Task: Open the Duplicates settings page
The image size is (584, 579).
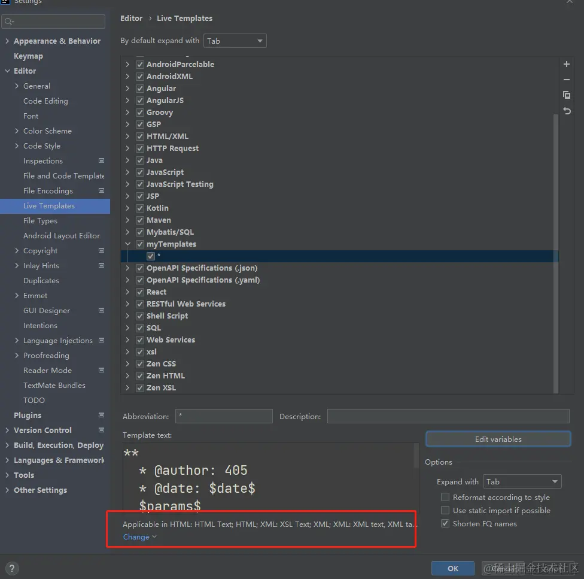Action: pos(41,281)
